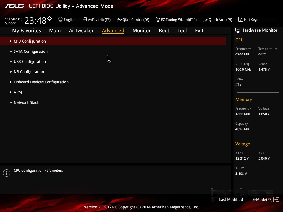Expand the SATA Configuration arrow
Image resolution: width=283 pixels, height=212 pixels.
coord(11,51)
